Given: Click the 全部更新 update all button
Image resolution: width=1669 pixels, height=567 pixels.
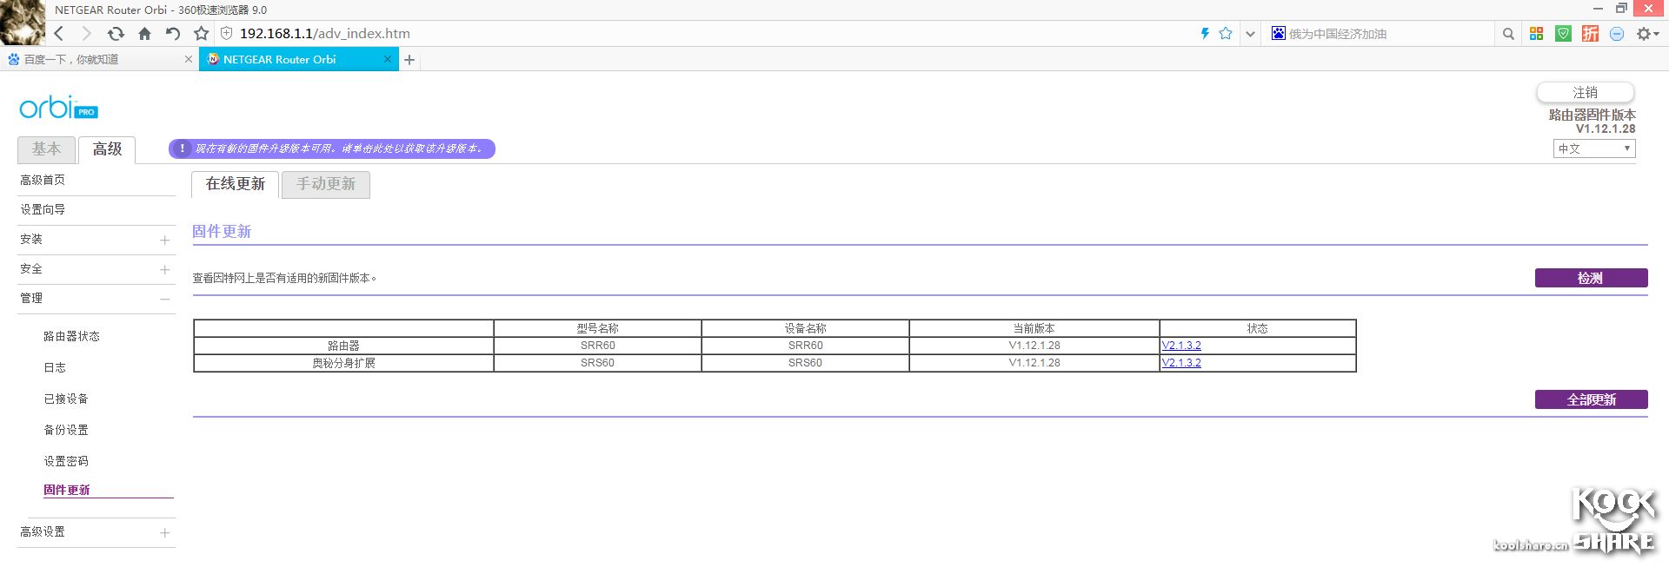Looking at the screenshot, I should [1591, 399].
